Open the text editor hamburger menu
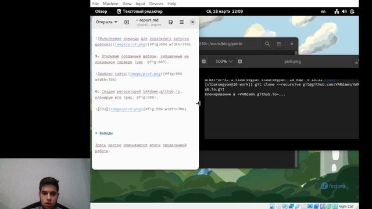The height and width of the screenshot is (209, 372). click(x=181, y=22)
